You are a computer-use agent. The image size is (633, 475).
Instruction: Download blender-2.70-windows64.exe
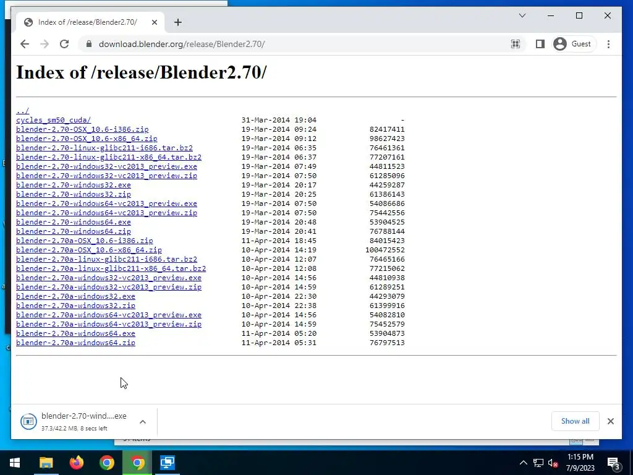click(74, 222)
